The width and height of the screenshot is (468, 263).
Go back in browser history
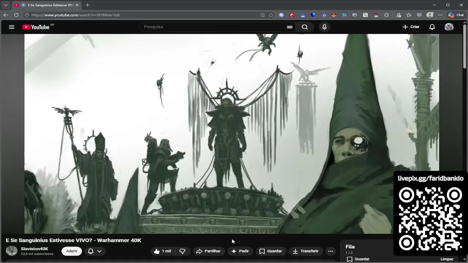(x=5, y=15)
